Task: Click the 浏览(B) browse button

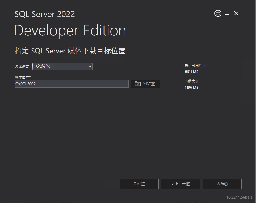Action: coord(146,84)
